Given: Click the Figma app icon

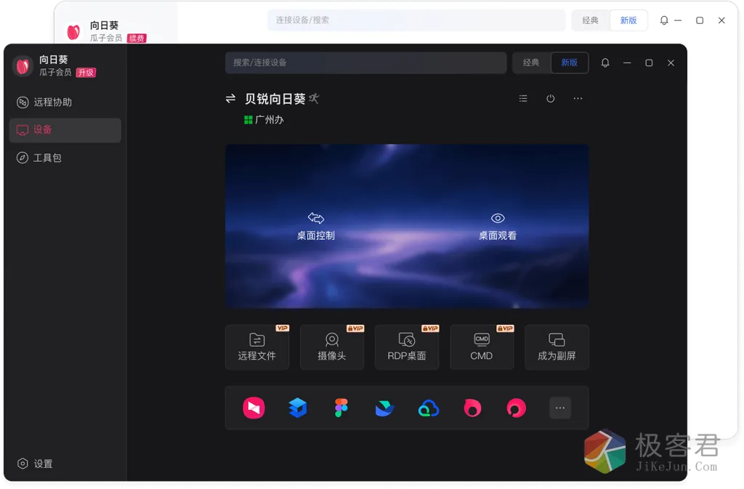Looking at the screenshot, I should pyautogui.click(x=341, y=408).
